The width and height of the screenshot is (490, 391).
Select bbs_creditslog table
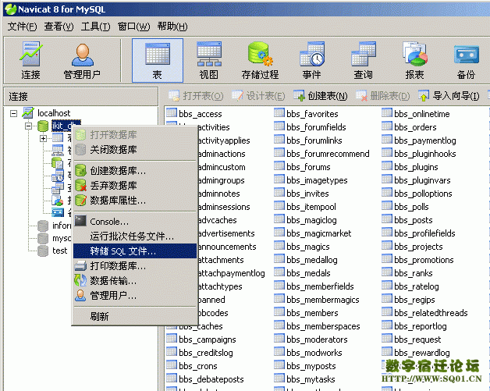[x=206, y=353]
